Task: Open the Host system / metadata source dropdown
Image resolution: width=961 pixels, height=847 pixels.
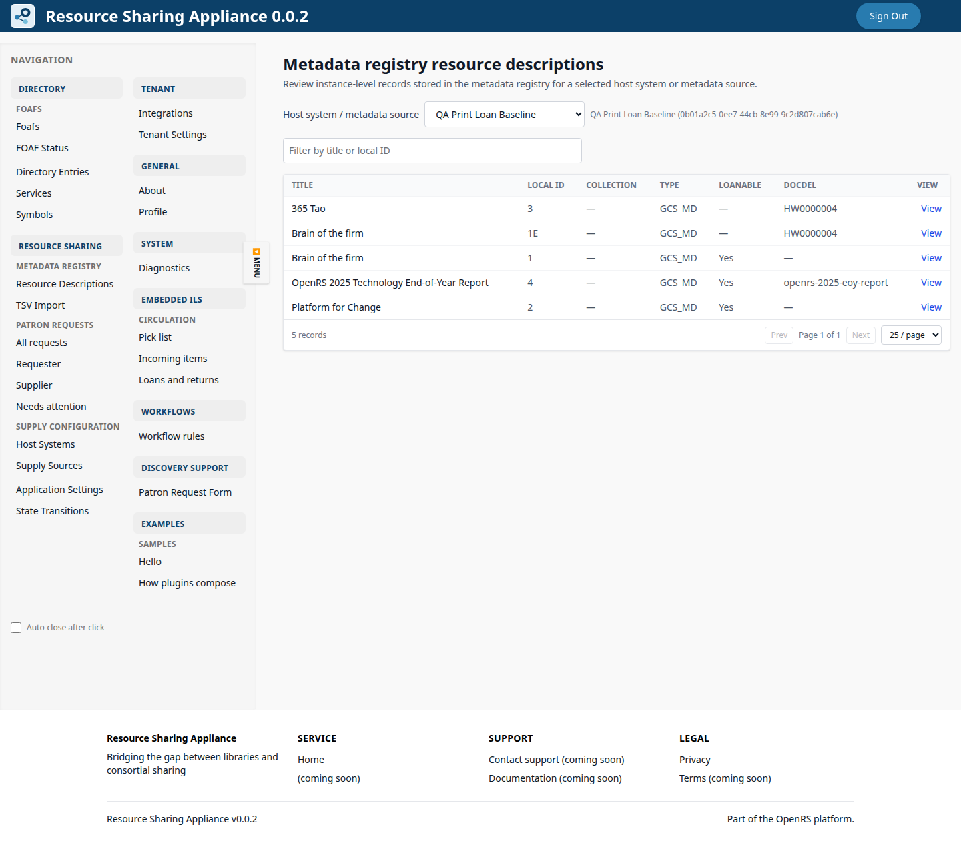Action: point(505,115)
